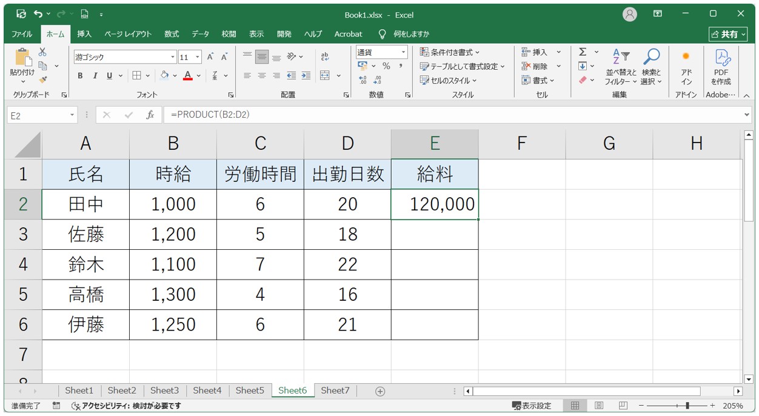
Task: Open the 挿入 ribbon tab
Action: coord(84,34)
